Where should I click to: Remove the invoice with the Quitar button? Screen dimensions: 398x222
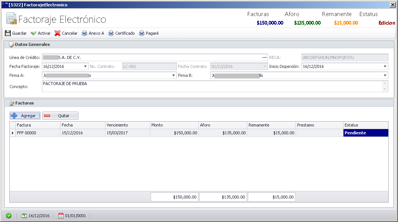tap(60, 116)
